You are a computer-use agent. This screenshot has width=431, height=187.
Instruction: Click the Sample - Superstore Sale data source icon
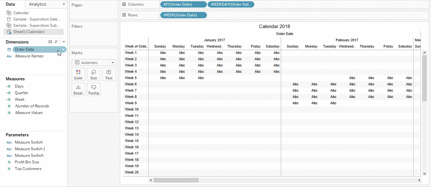click(9, 19)
